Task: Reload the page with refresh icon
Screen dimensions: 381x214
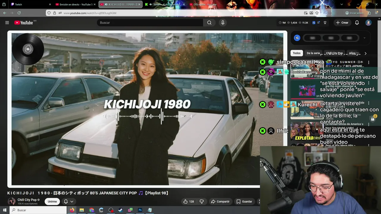Action: point(19,13)
